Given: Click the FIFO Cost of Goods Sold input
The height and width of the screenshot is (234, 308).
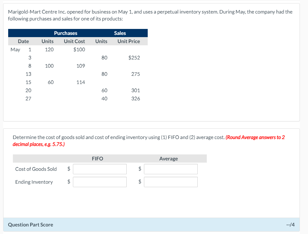Looking at the screenshot, I should pyautogui.click(x=100, y=169).
